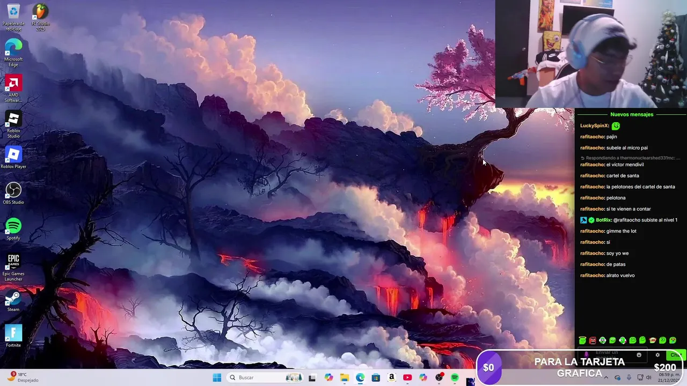Viewport: 687px width, 386px height.
Task: Open the Amazon taskbar icon
Action: click(x=392, y=377)
